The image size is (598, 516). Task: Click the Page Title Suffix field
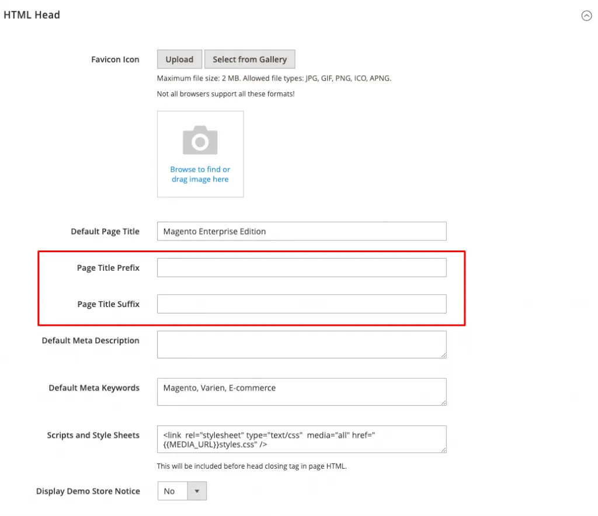click(301, 304)
